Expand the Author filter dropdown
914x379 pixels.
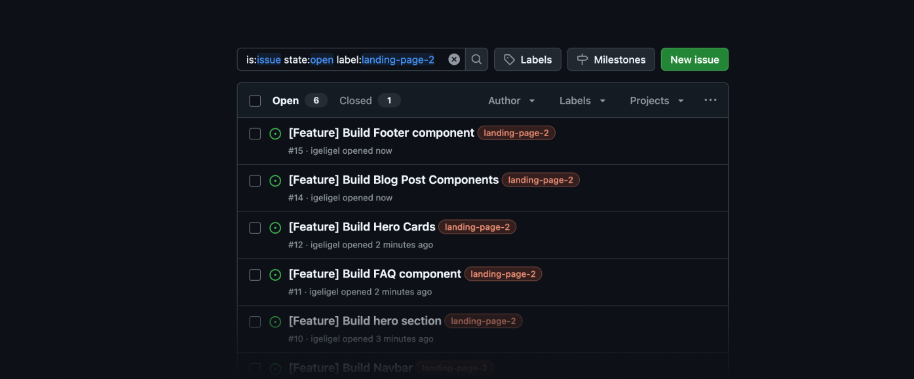point(511,101)
